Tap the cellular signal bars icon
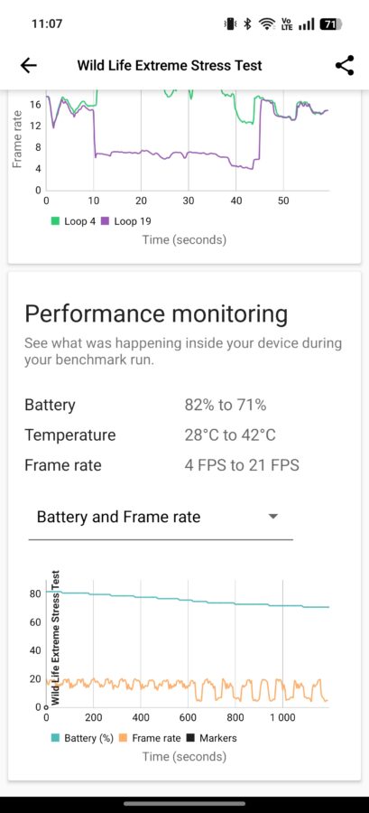 (x=307, y=23)
